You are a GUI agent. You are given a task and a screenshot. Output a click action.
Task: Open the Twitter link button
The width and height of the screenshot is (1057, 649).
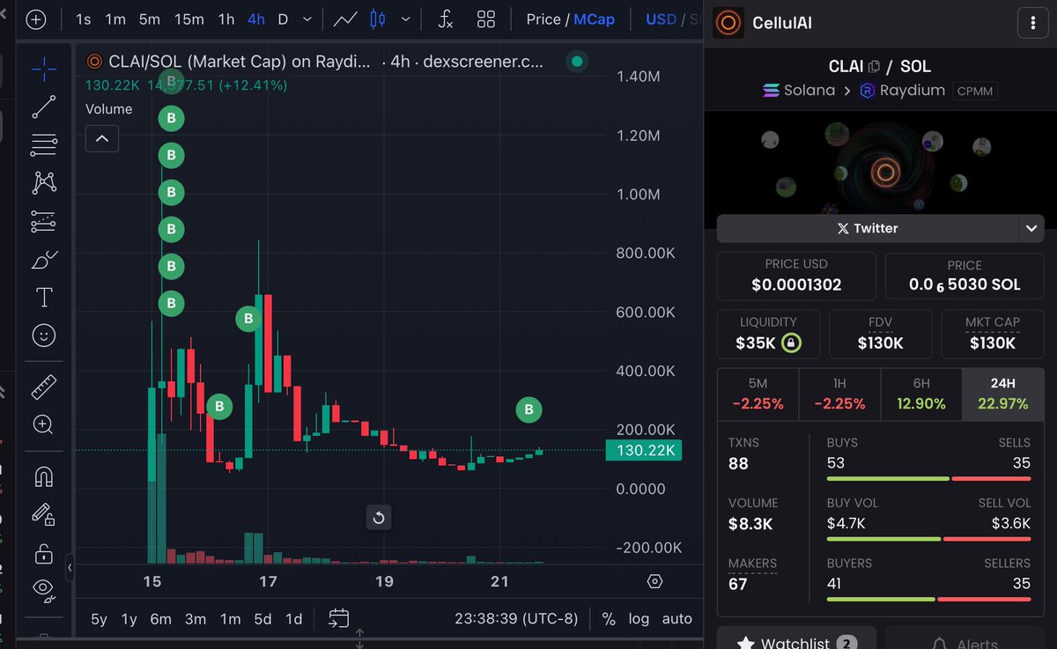pyautogui.click(x=867, y=228)
